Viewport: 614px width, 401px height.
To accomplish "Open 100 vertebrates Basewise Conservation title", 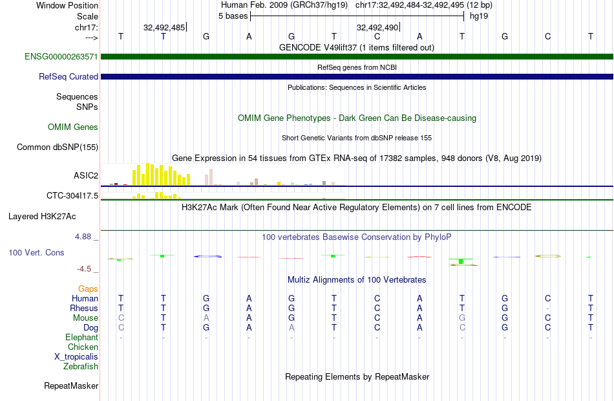I will click(357, 237).
